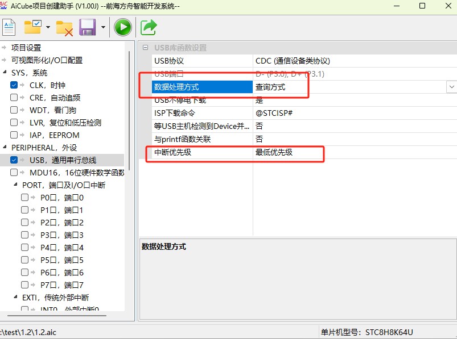Image resolution: width=457 pixels, height=339 pixels.
Task: Tick the P6口, 端口6 checkbox
Action: click(x=25, y=273)
